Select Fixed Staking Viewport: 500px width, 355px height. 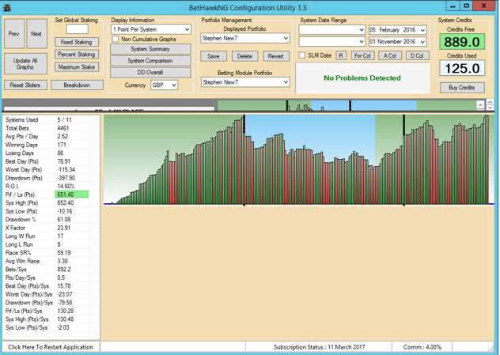[x=77, y=42]
